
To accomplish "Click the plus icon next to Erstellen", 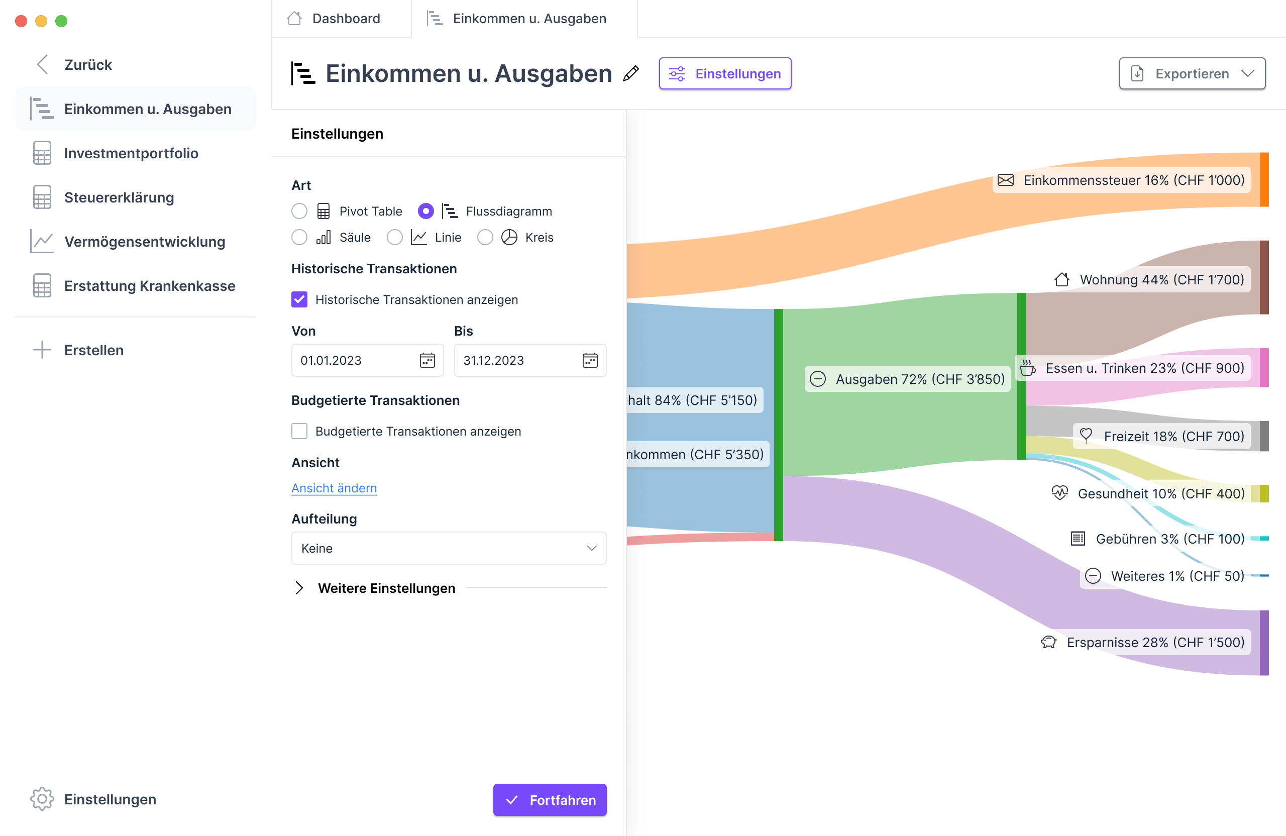I will tap(42, 350).
